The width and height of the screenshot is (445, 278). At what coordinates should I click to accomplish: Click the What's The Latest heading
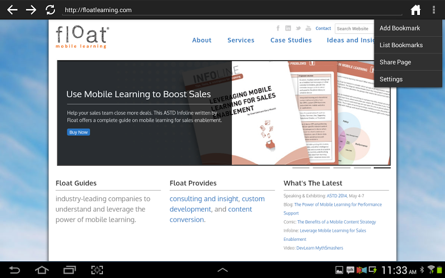tap(313, 183)
